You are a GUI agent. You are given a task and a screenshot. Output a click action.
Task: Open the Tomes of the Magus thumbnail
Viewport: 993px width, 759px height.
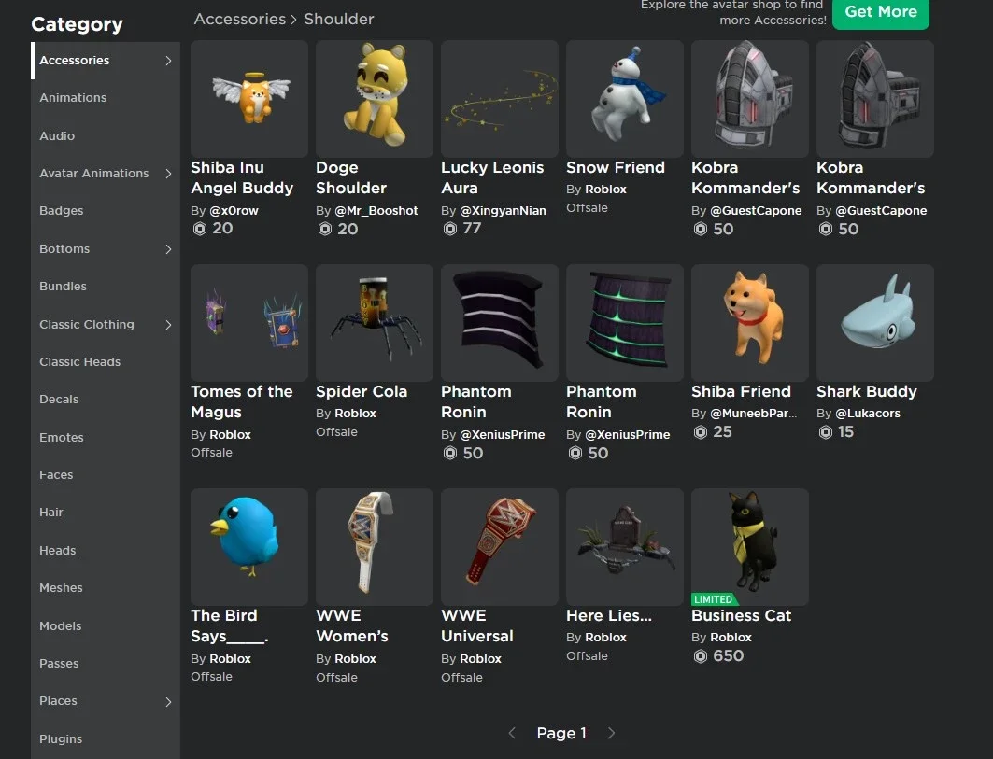pyautogui.click(x=248, y=323)
